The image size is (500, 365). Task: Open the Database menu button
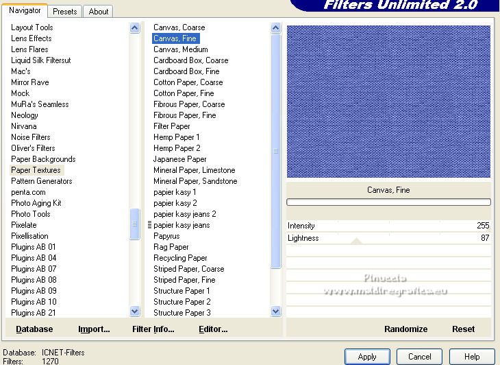[x=34, y=329]
